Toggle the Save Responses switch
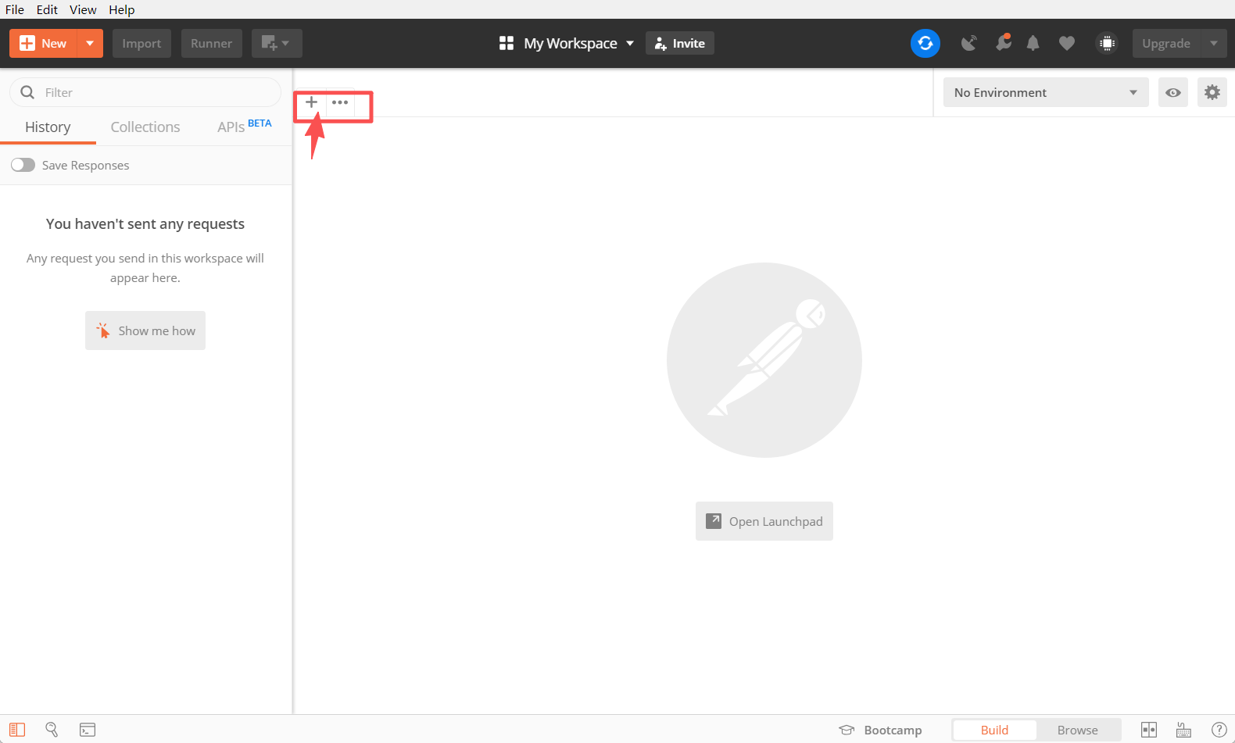The height and width of the screenshot is (743, 1235). [x=23, y=165]
